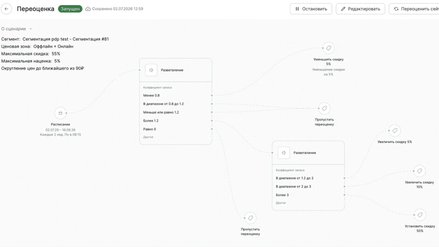This screenshot has width=439, height=247.
Task: Select the first Разветвление branch icon
Action: (x=151, y=70)
